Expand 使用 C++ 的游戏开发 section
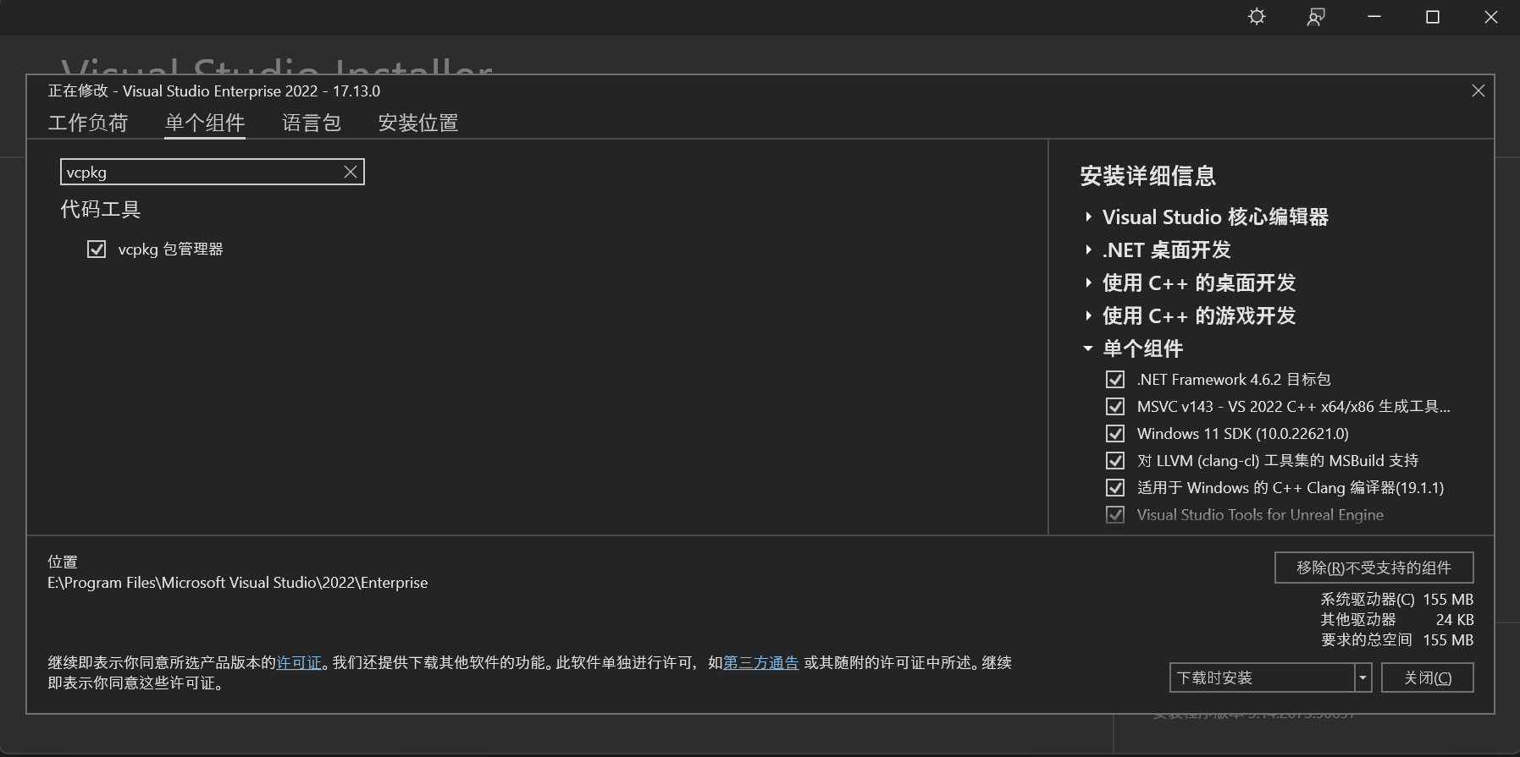Image resolution: width=1520 pixels, height=757 pixels. pos(1088,315)
